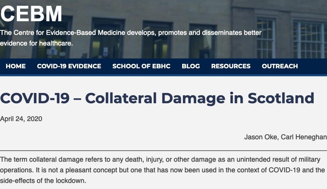Click the divider line under the authors

163,150
